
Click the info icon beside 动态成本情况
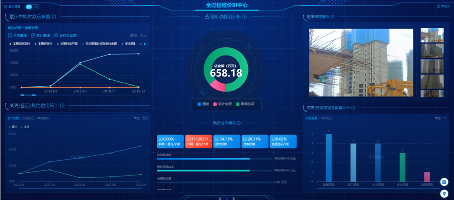pos(239,123)
